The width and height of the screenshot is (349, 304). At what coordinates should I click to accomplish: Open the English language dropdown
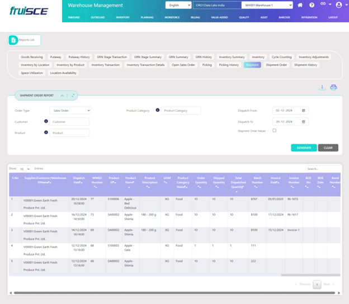point(178,5)
